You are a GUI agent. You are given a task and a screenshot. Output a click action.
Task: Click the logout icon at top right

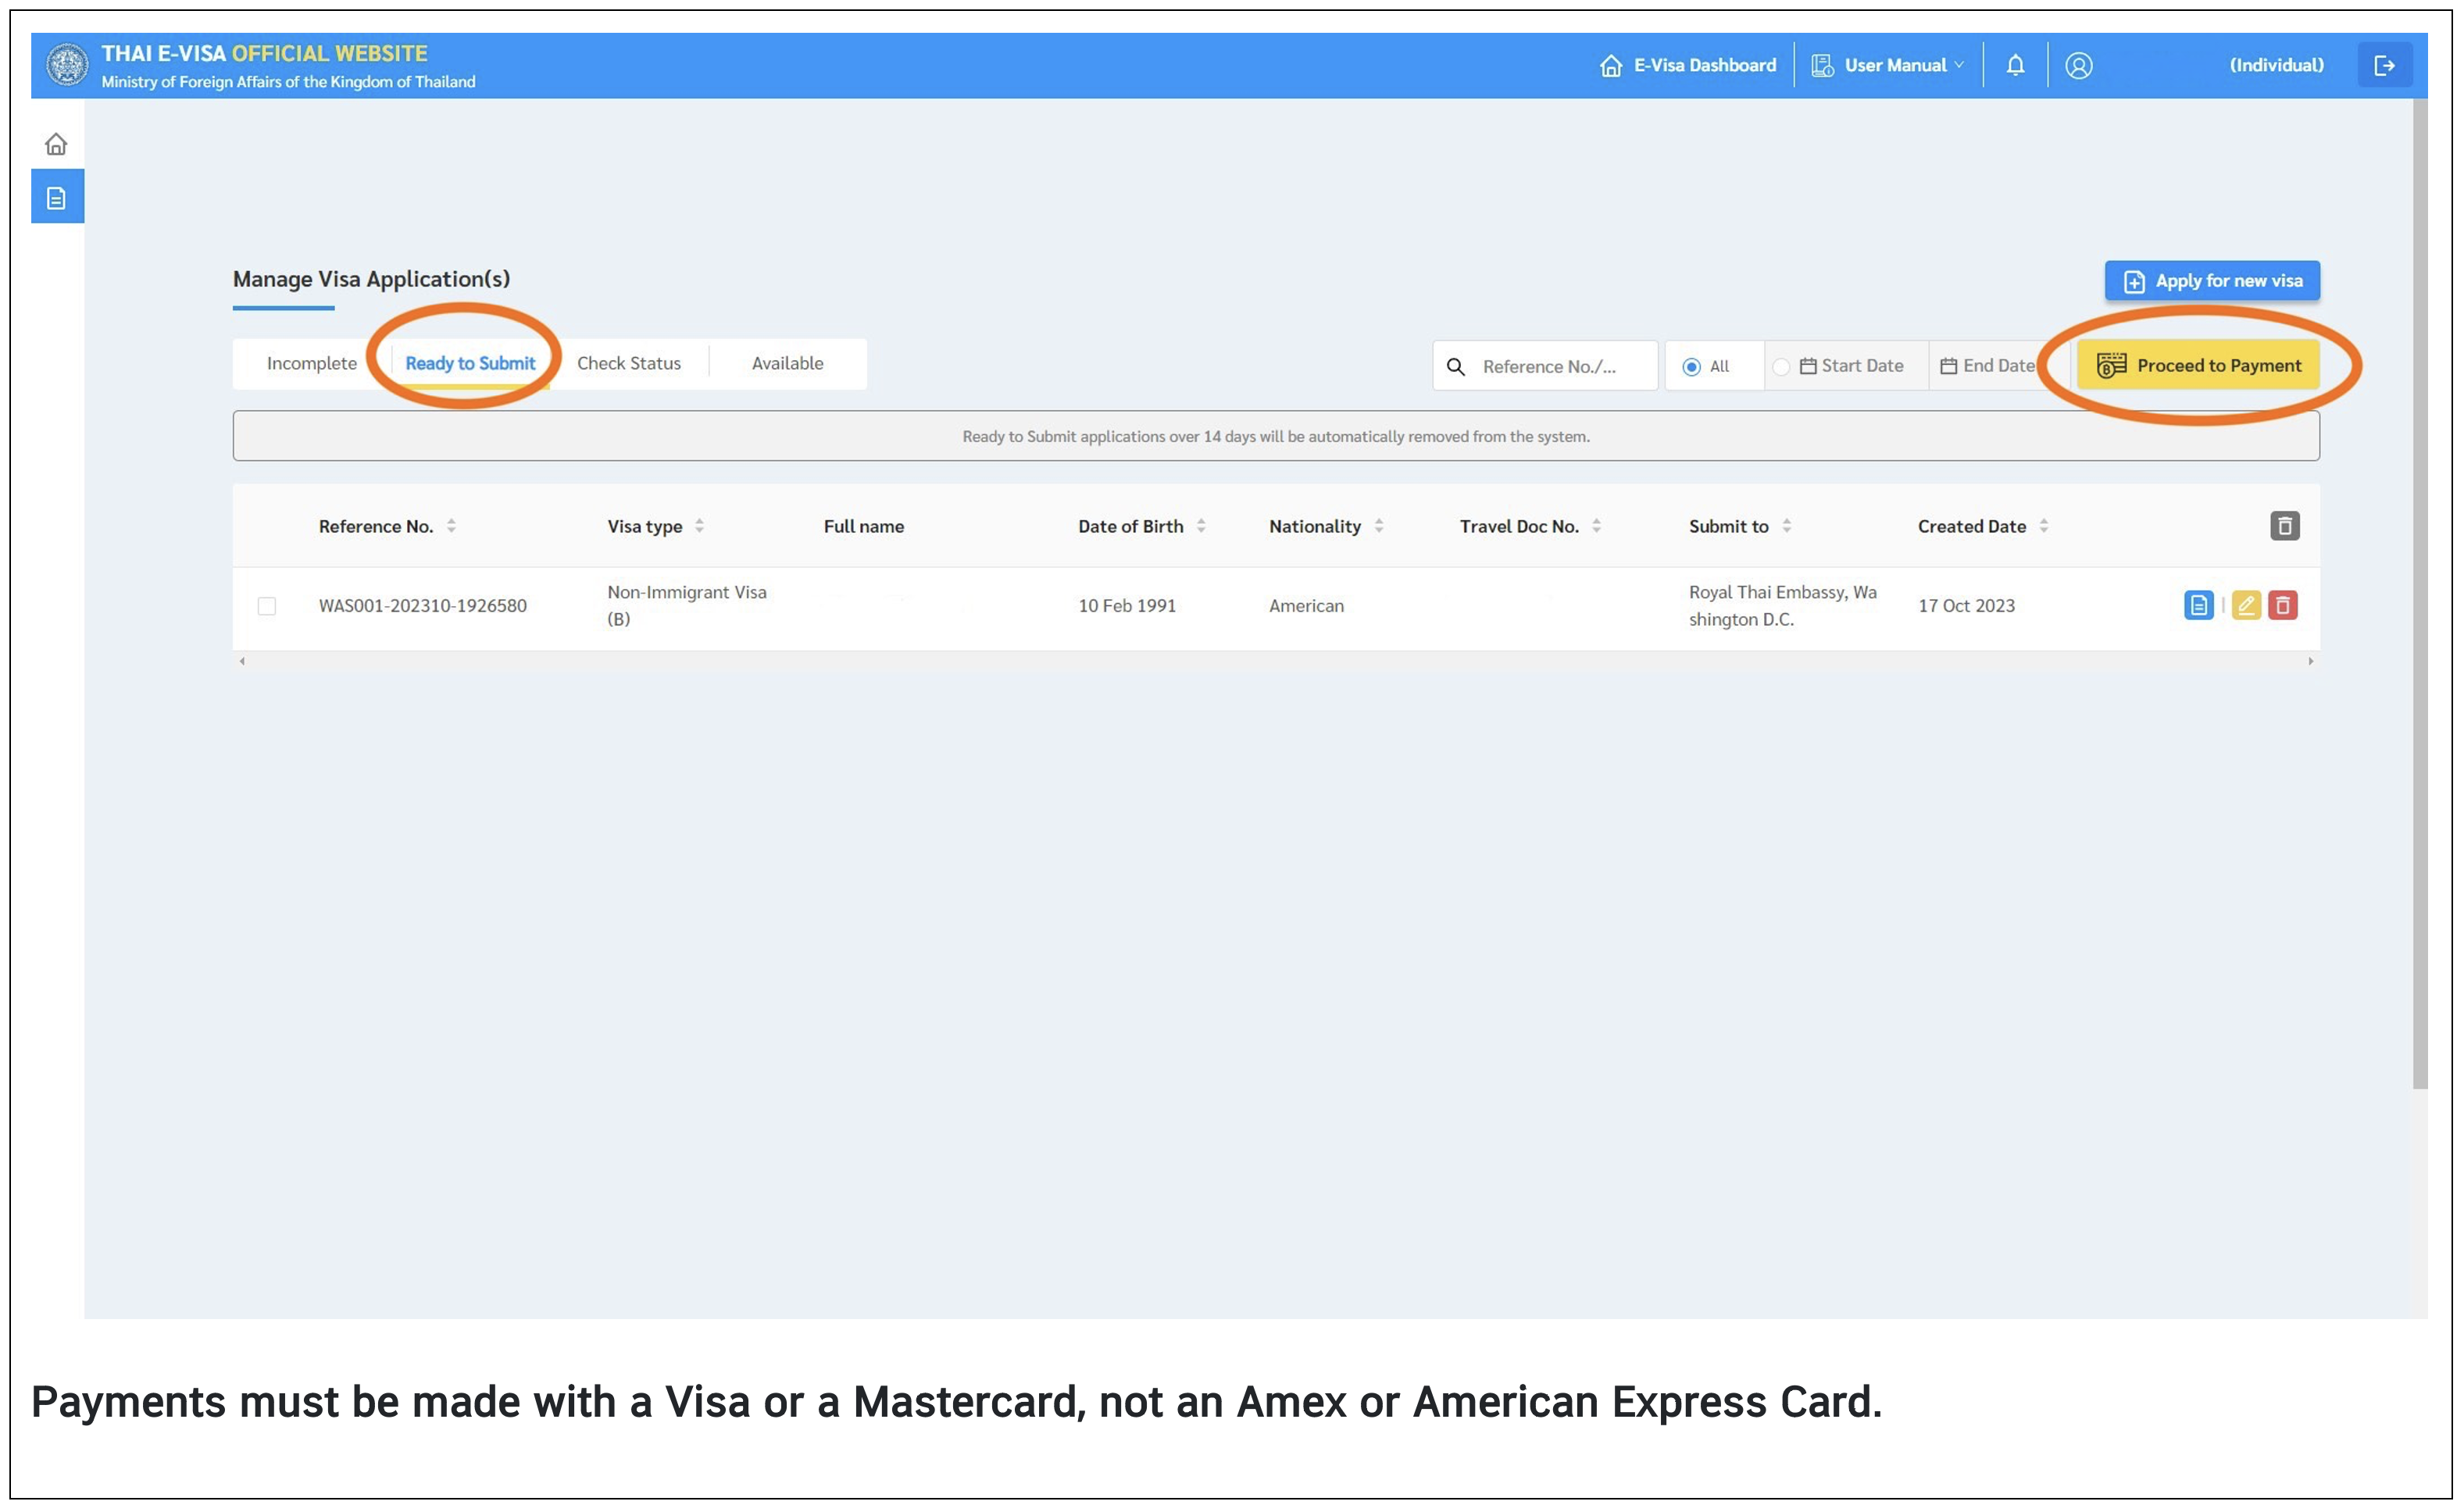2386,64
